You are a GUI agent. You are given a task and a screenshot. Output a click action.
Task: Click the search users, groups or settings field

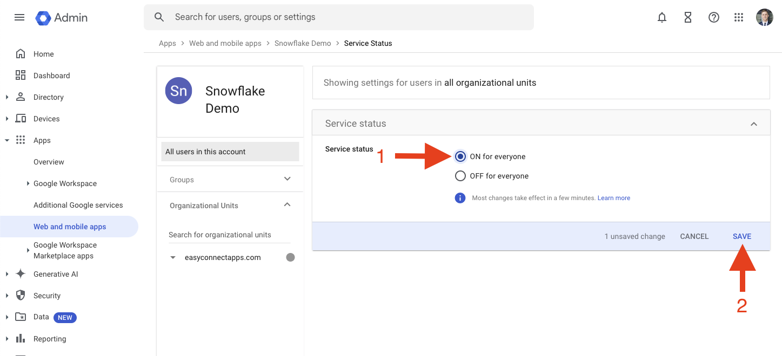pyautogui.click(x=346, y=17)
